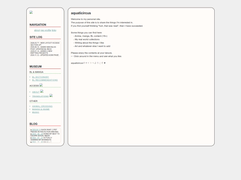
Task: Open the ANIMAL CROSSING link
Action: click(x=42, y=106)
